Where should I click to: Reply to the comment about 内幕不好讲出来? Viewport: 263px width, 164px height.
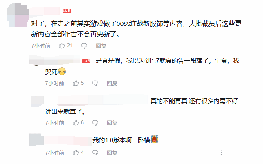[x=112, y=123]
